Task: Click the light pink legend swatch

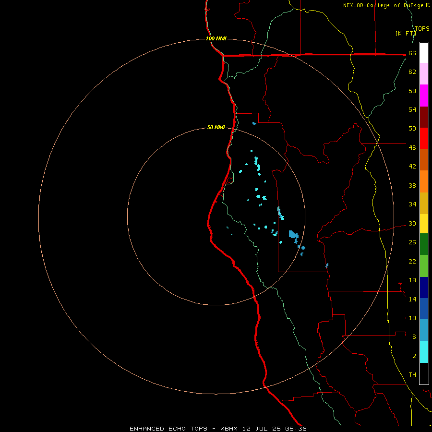Action: [424, 73]
